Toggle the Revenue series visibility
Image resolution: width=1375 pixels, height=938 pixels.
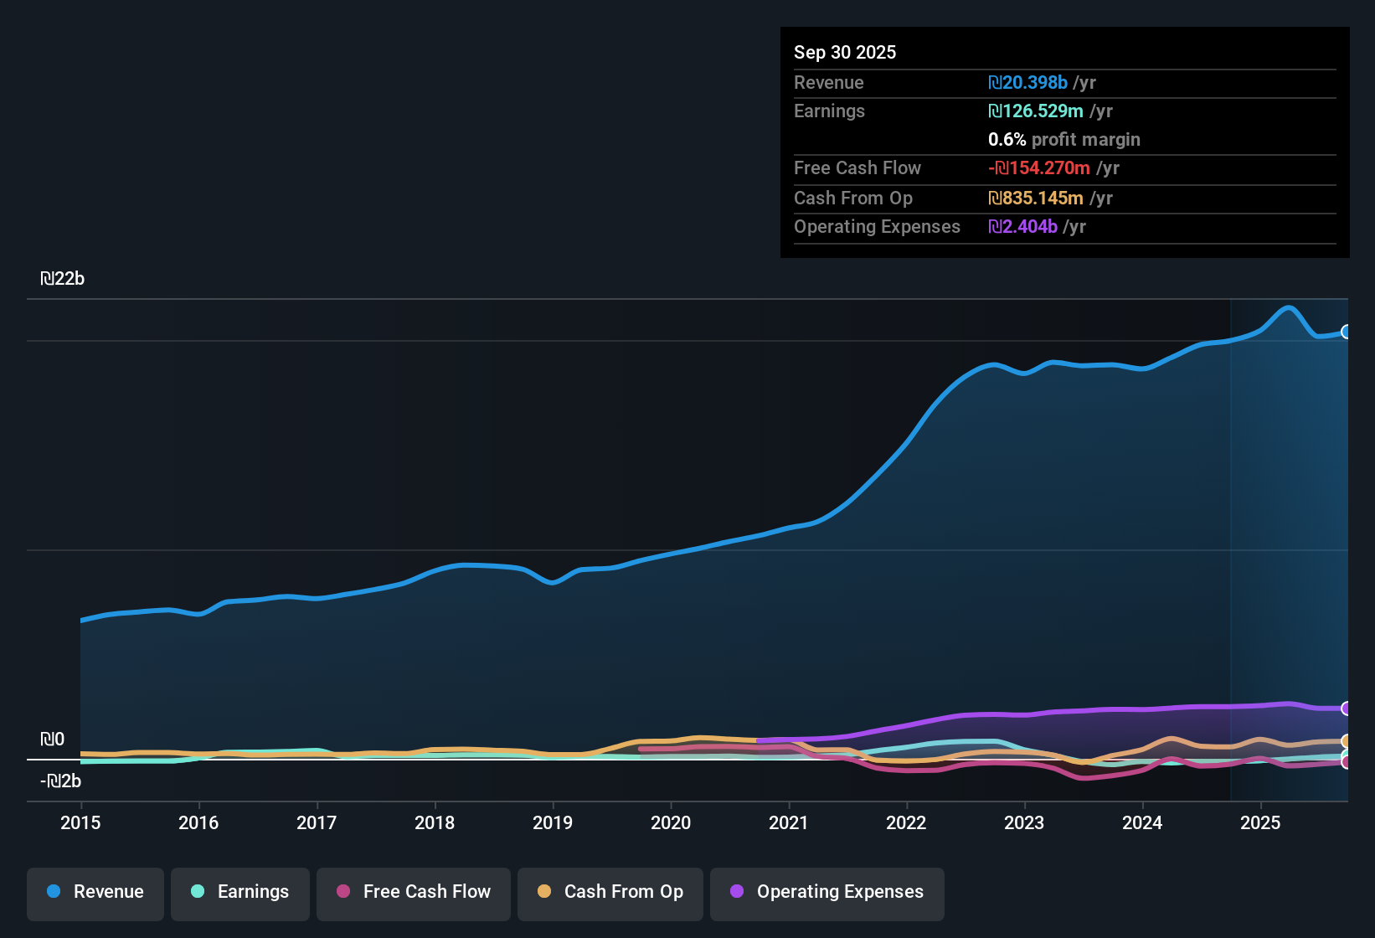pyautogui.click(x=95, y=892)
